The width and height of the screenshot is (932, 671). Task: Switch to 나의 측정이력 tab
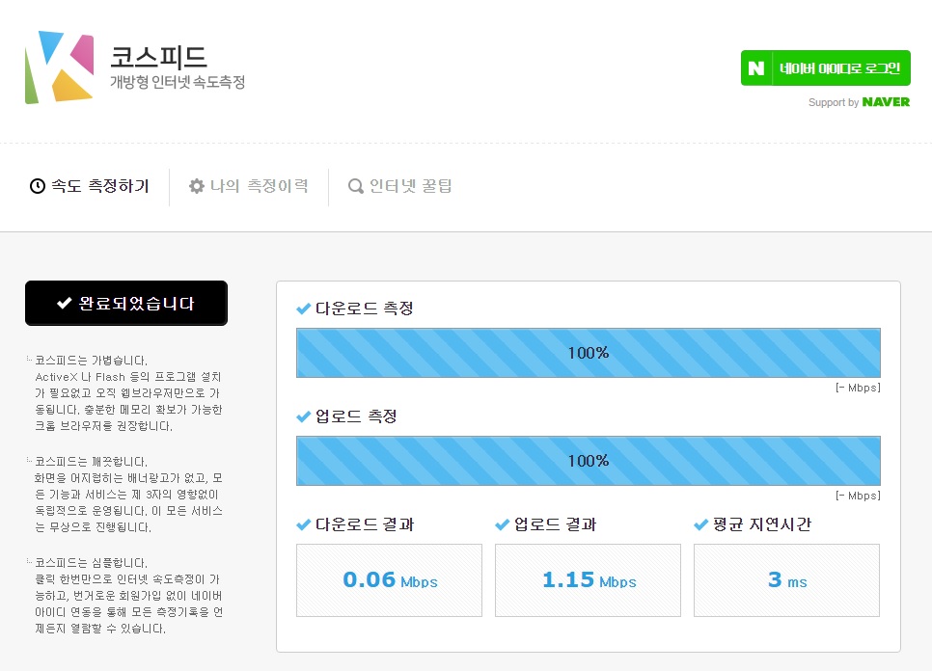point(249,186)
